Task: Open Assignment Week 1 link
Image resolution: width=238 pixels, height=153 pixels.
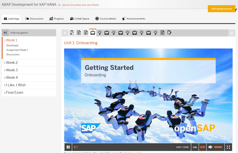Action: click(17, 50)
